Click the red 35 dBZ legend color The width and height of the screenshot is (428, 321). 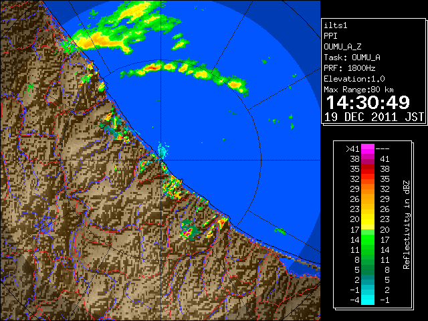pyautogui.click(x=368, y=169)
